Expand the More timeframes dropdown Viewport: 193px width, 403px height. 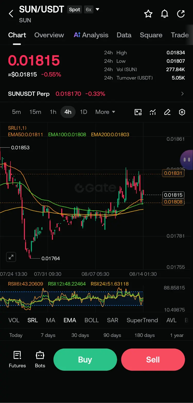click(105, 112)
